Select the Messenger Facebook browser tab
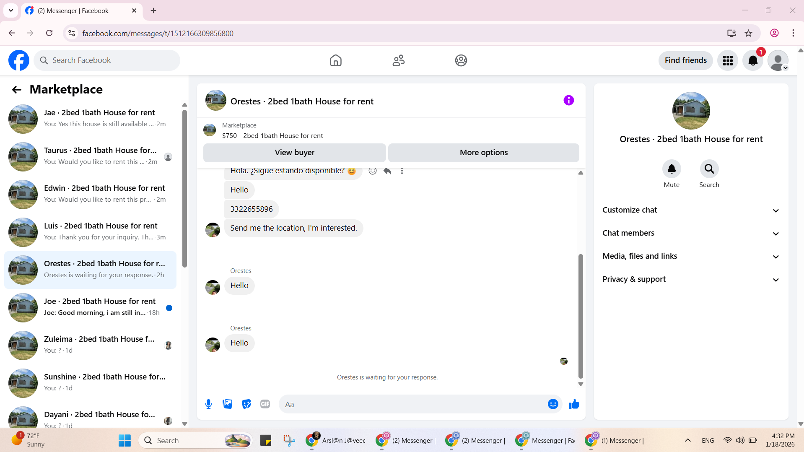Viewport: 804px width, 452px height. tap(82, 10)
